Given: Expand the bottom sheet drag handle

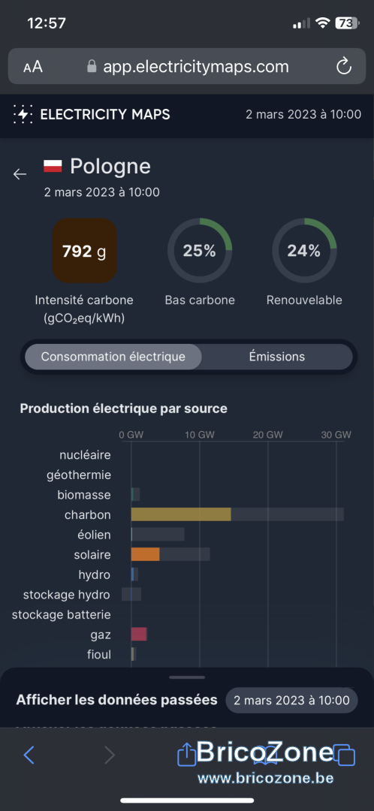Looking at the screenshot, I should [x=187, y=677].
